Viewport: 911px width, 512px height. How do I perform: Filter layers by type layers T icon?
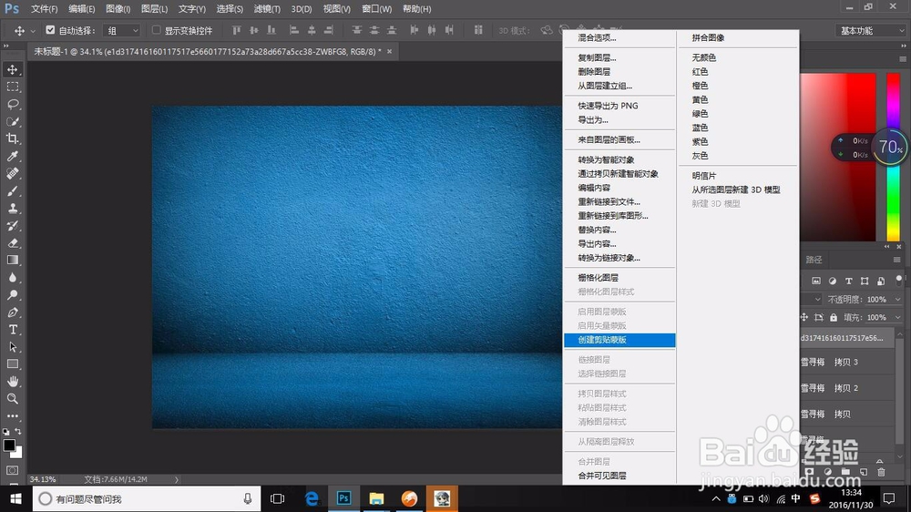(848, 282)
